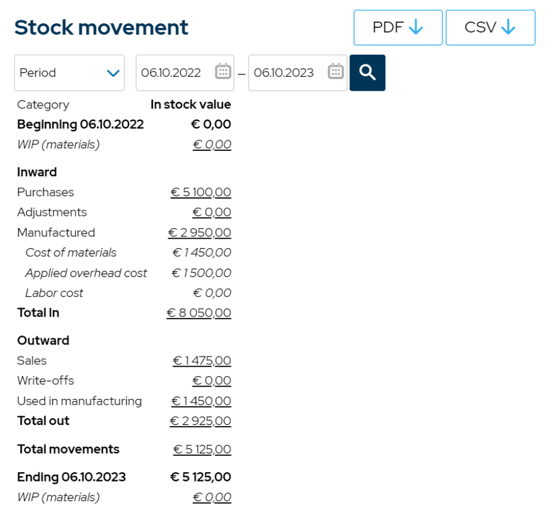Open the Purchases amount € 5 100,00
This screenshot has height=524, width=556.
coord(200,192)
